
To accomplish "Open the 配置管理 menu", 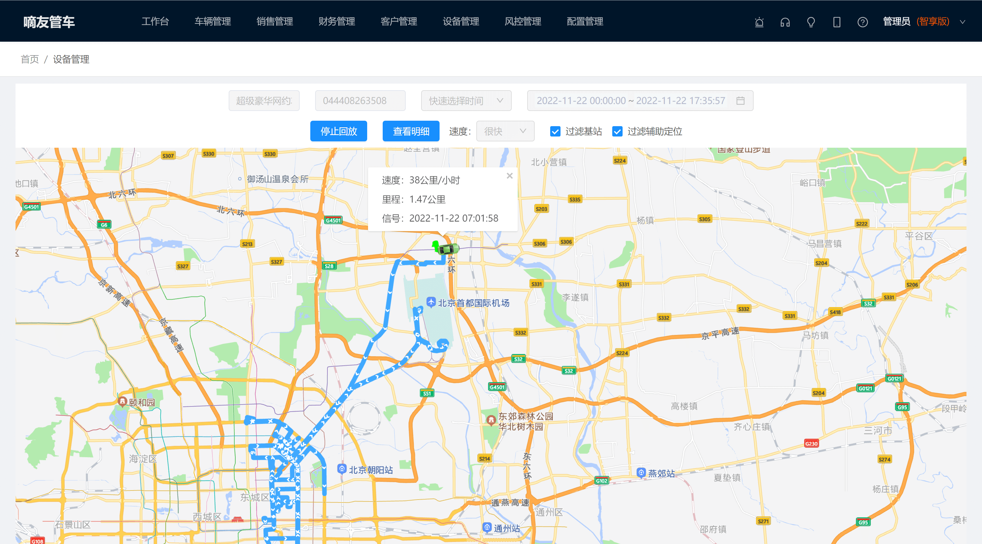I will [x=585, y=22].
